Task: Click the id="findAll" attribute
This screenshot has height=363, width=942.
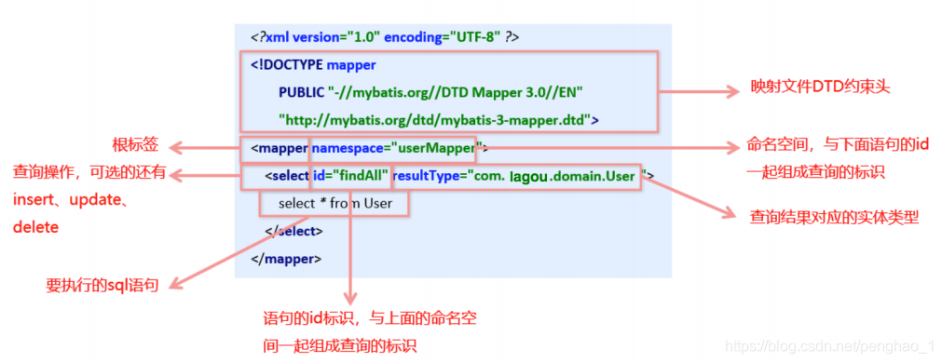Action: [x=351, y=176]
